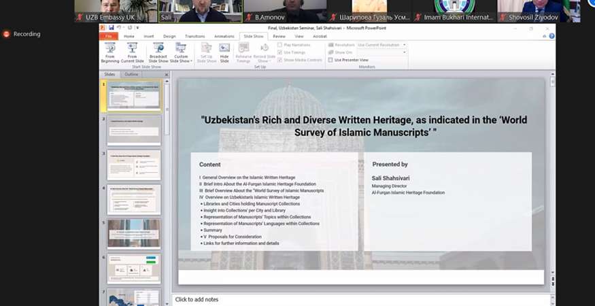Select slide 5 thumbnail in panel
595x306 pixels.
(134, 233)
